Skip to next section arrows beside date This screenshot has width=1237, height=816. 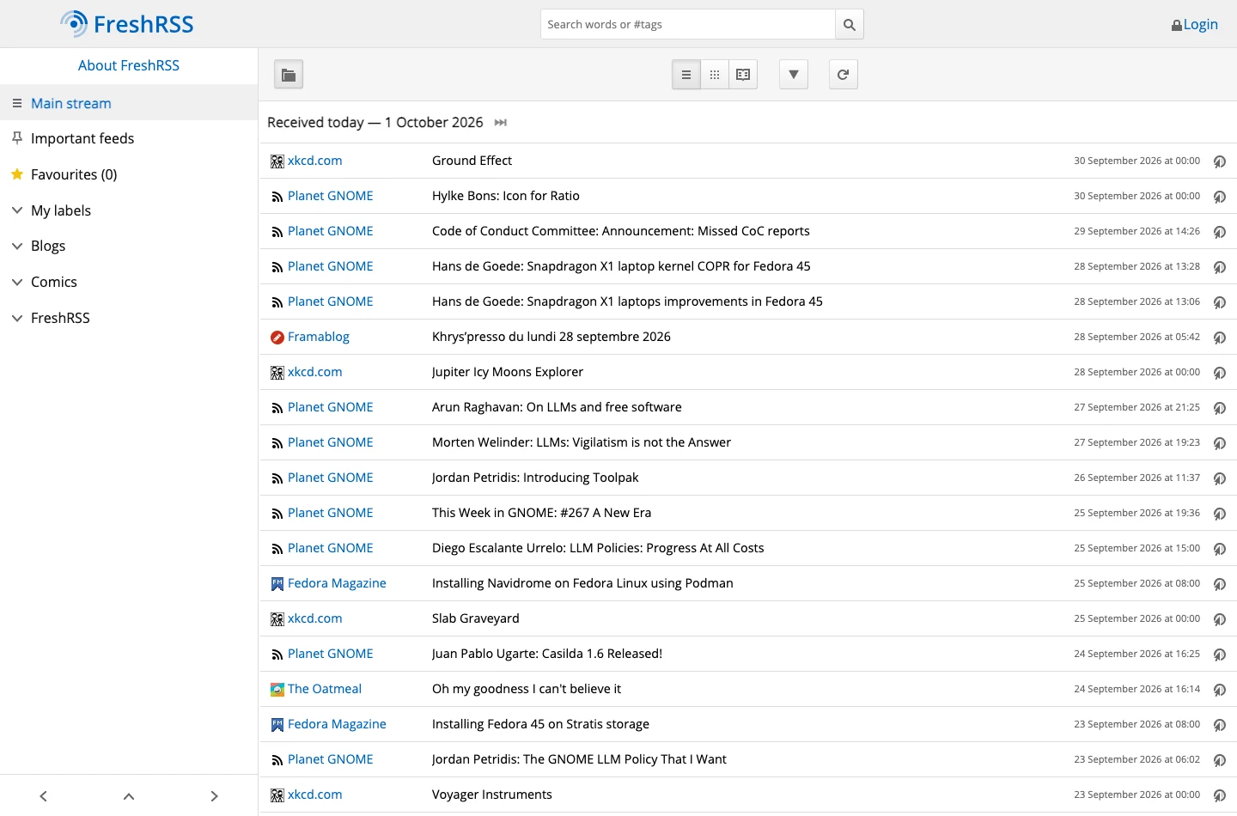pyautogui.click(x=501, y=123)
